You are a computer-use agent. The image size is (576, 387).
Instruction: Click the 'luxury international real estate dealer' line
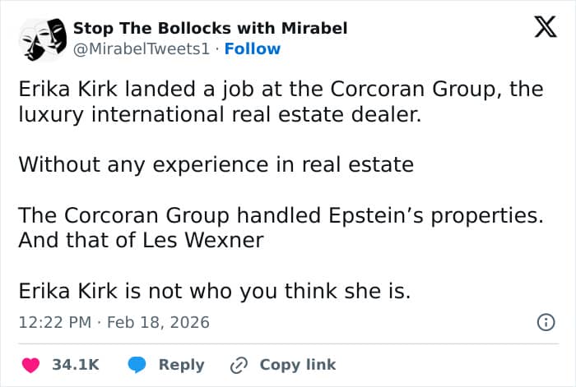click(220, 114)
